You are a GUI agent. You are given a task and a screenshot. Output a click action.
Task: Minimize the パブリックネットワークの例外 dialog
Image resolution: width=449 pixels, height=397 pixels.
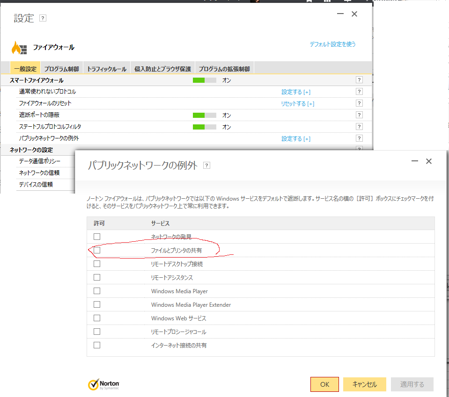tap(415, 161)
